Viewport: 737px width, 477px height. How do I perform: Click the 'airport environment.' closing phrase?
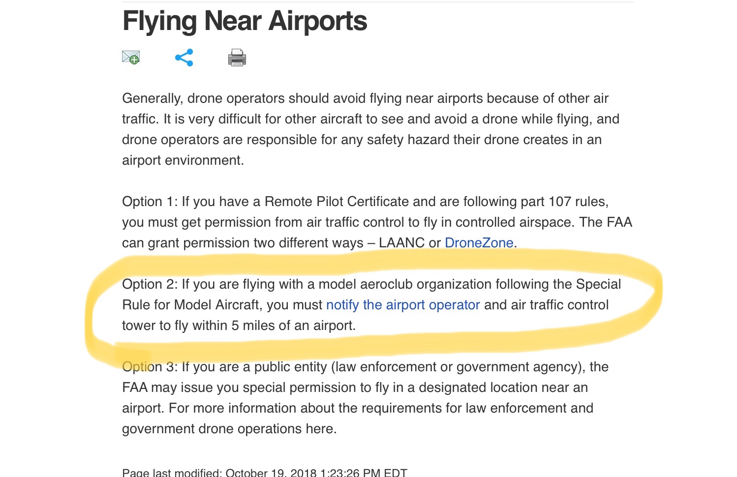pos(183,160)
